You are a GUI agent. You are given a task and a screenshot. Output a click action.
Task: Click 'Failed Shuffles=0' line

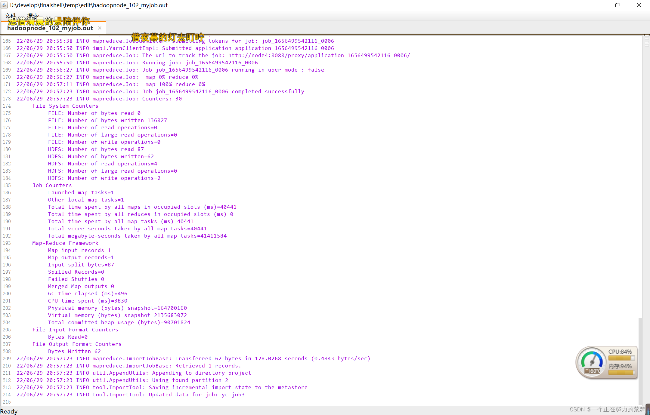(x=76, y=279)
